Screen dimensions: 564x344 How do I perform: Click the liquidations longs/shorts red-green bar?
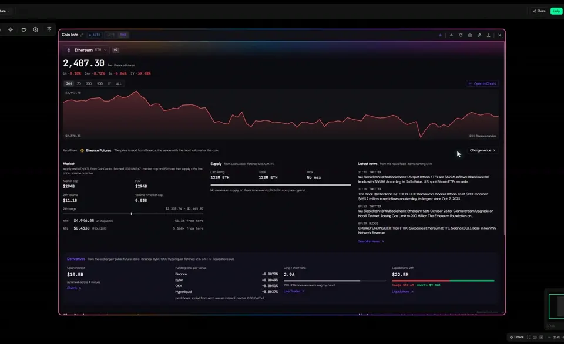pos(443,281)
